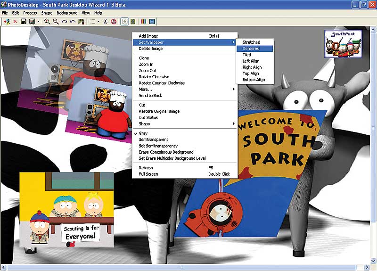The width and height of the screenshot is (377, 271).
Task: Click the Send to Back toolbar icon
Action: [x=81, y=22]
